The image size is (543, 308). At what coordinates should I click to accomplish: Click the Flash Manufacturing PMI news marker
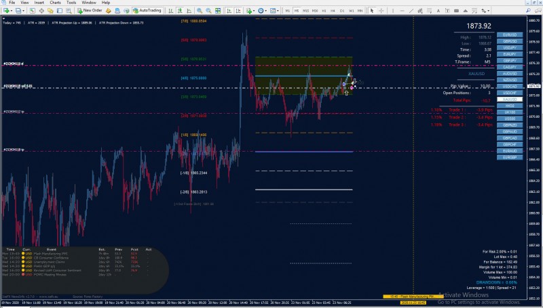pos(413,296)
